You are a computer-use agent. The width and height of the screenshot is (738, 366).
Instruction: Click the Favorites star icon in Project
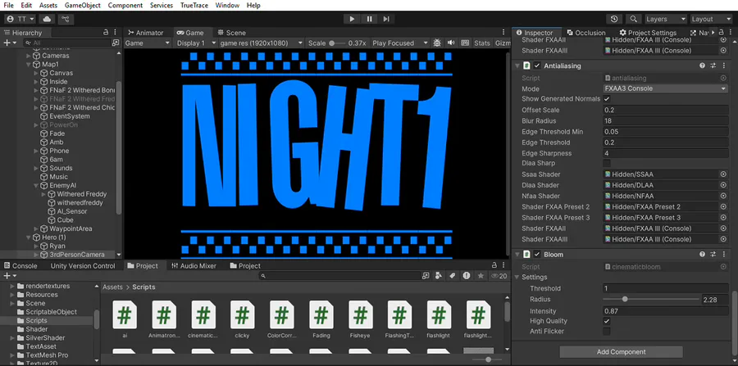481,276
